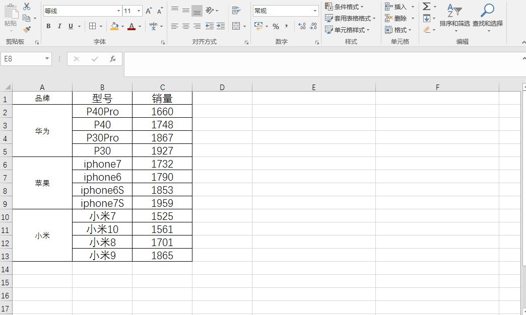The height and width of the screenshot is (315, 526).
Task: Click the Insert Cells button
Action: click(x=398, y=6)
